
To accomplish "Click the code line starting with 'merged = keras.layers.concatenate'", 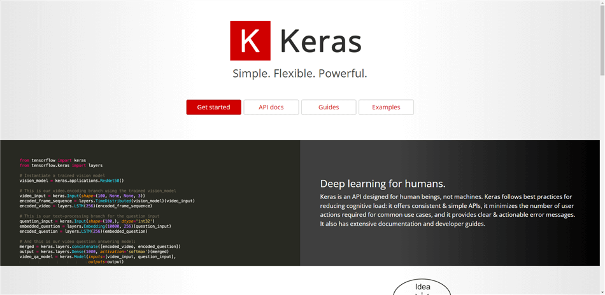I will pyautogui.click(x=100, y=247).
